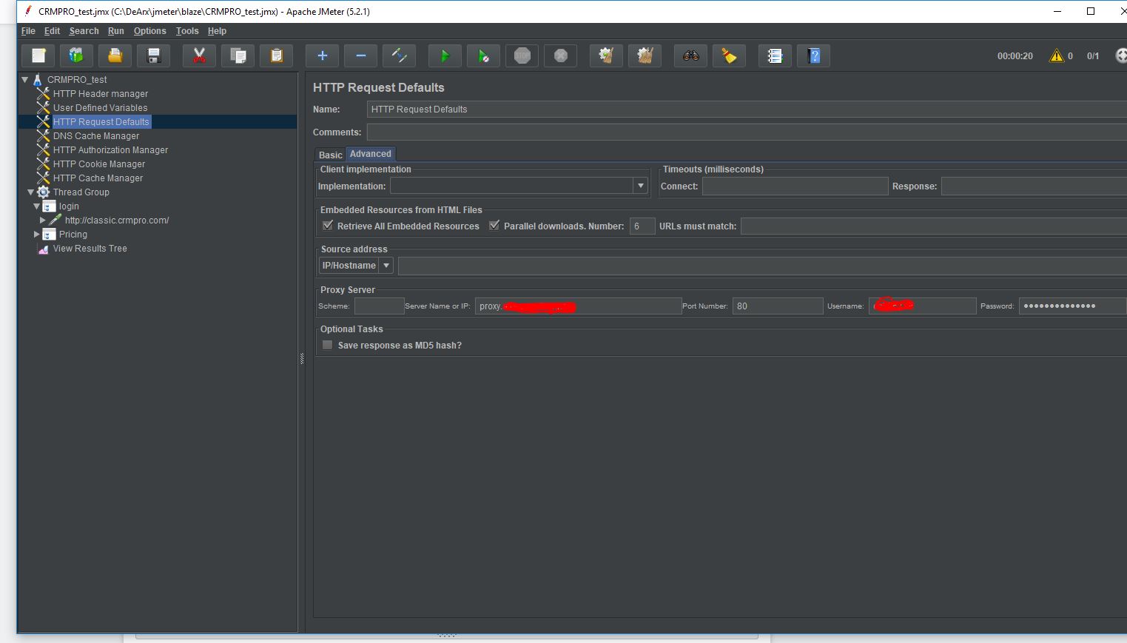Click the URLs must match field

934,226
